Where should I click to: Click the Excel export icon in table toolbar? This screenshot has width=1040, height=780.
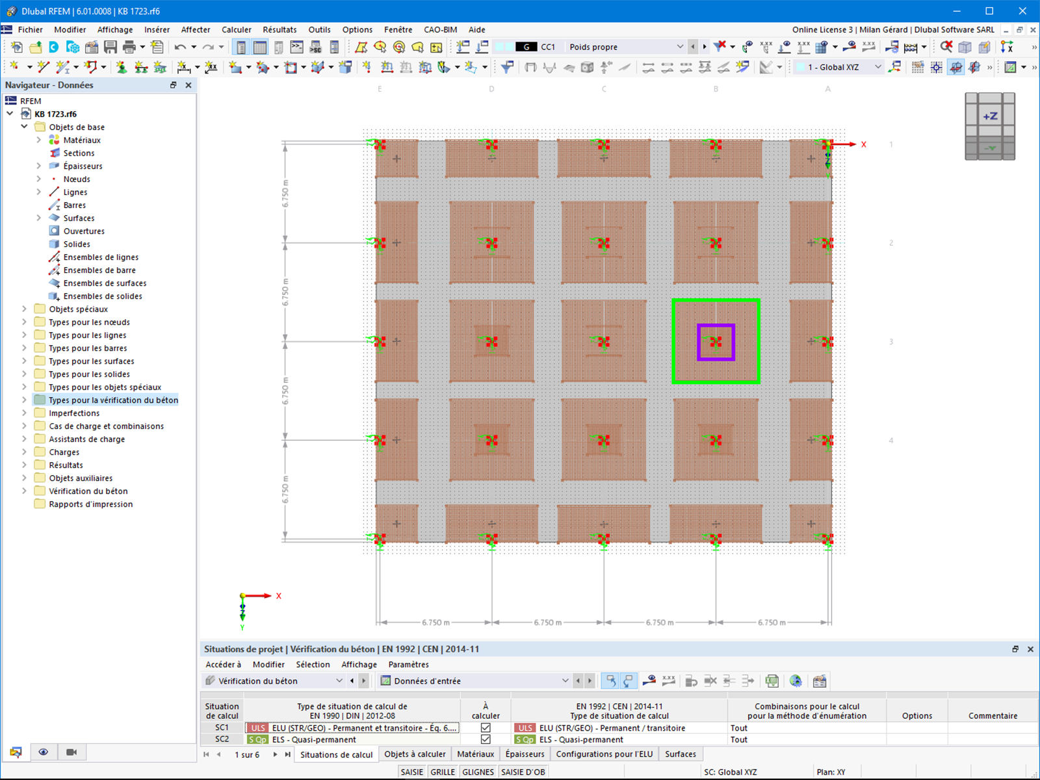click(x=772, y=681)
